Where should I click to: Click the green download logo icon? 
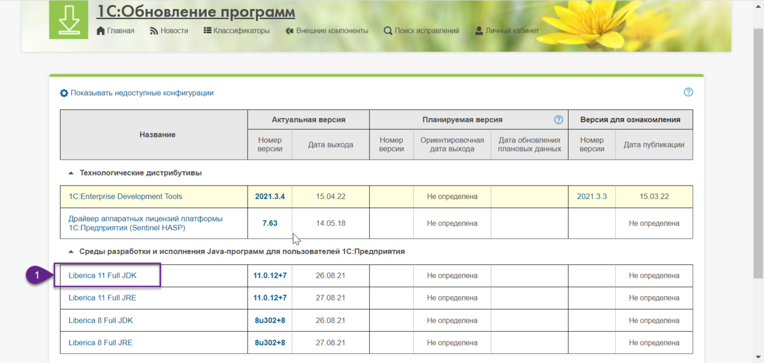[69, 20]
